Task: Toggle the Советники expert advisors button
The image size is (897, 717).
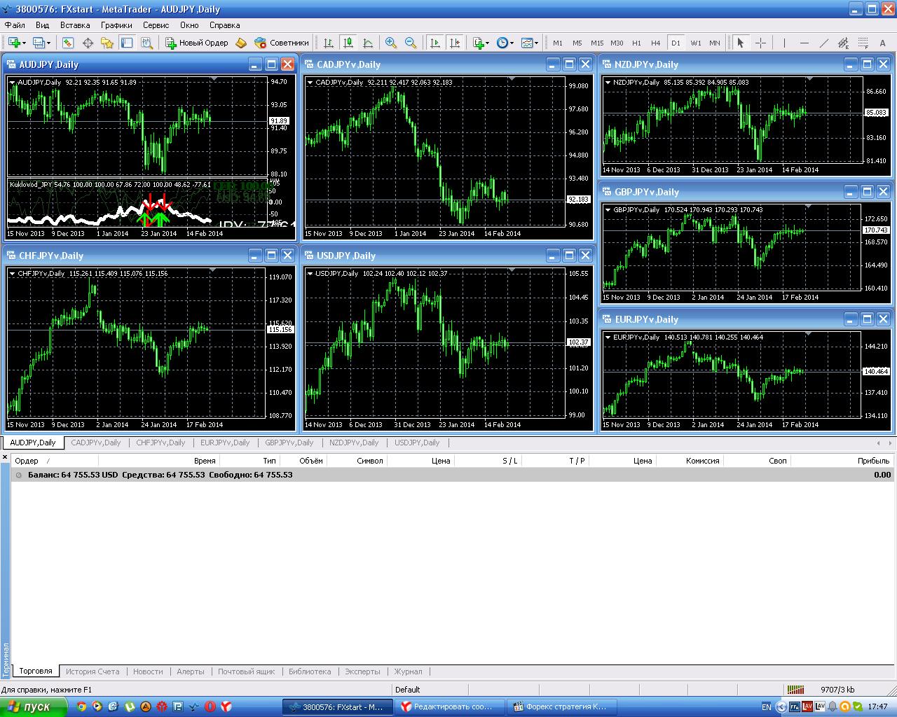Action: click(282, 43)
